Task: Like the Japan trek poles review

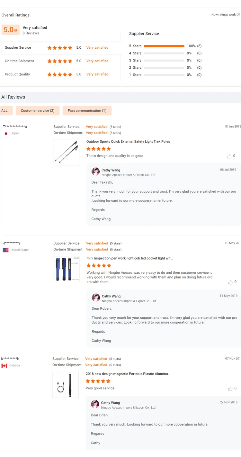Action: (229, 156)
